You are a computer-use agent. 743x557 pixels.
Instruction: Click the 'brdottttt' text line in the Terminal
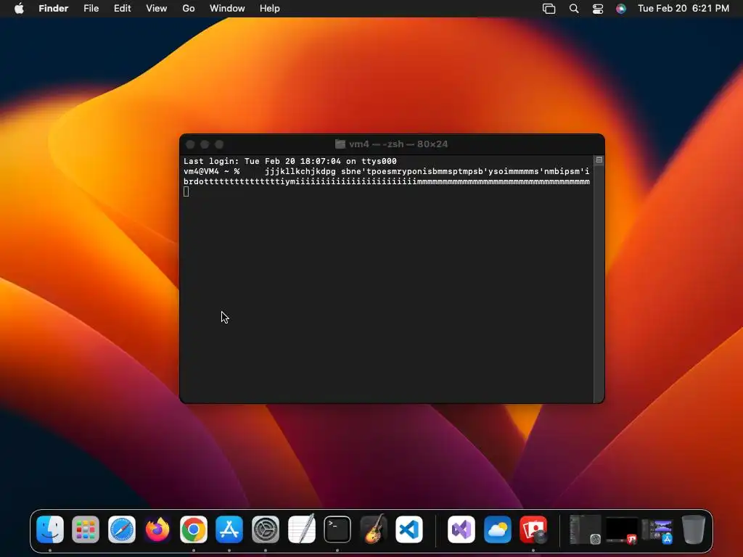[x=387, y=181]
